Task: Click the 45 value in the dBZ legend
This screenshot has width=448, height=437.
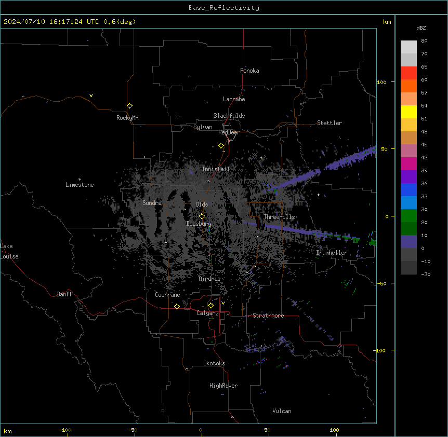Action: tap(424, 145)
